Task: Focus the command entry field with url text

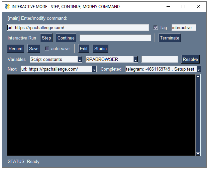Action: click(78, 27)
